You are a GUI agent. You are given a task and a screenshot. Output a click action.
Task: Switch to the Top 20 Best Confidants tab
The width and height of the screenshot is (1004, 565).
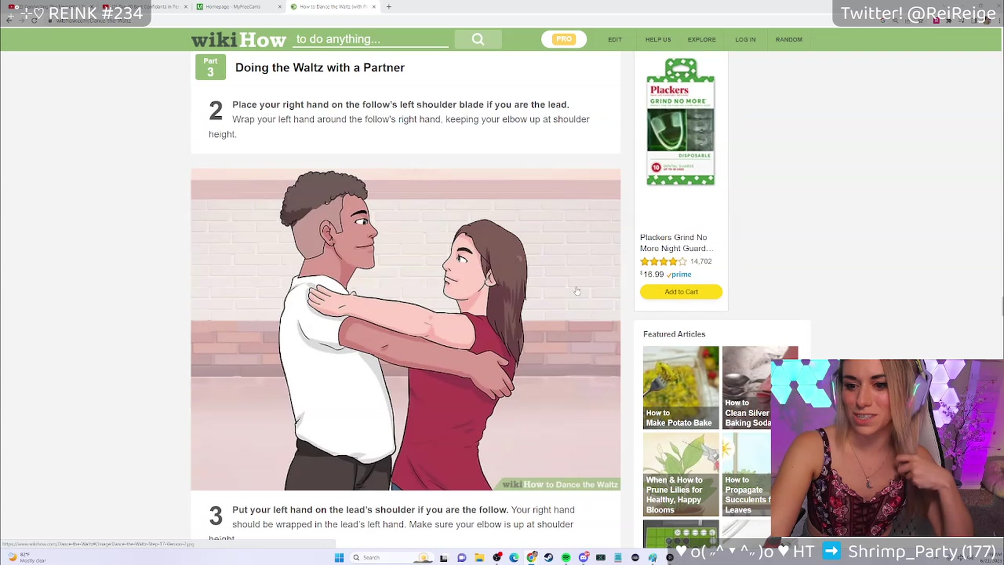(144, 7)
